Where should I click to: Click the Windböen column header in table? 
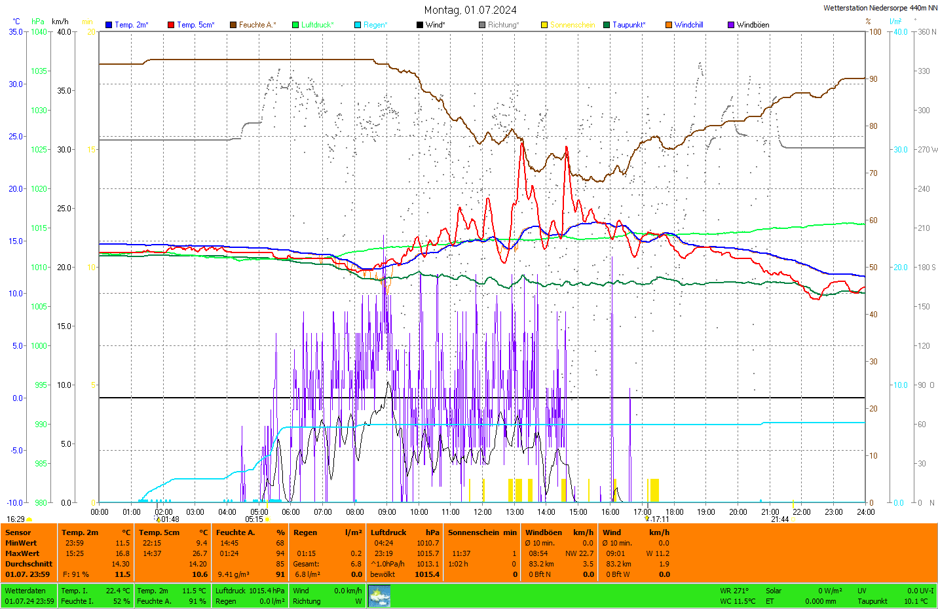pos(544,532)
